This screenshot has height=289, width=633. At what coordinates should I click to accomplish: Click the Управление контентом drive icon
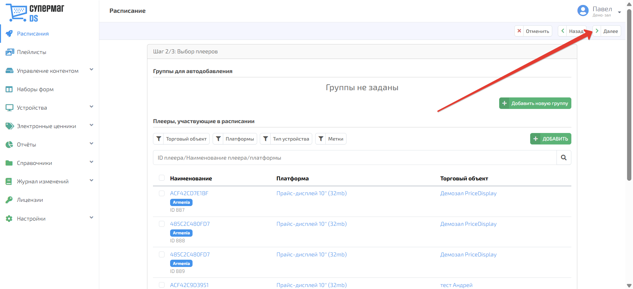[x=10, y=71]
